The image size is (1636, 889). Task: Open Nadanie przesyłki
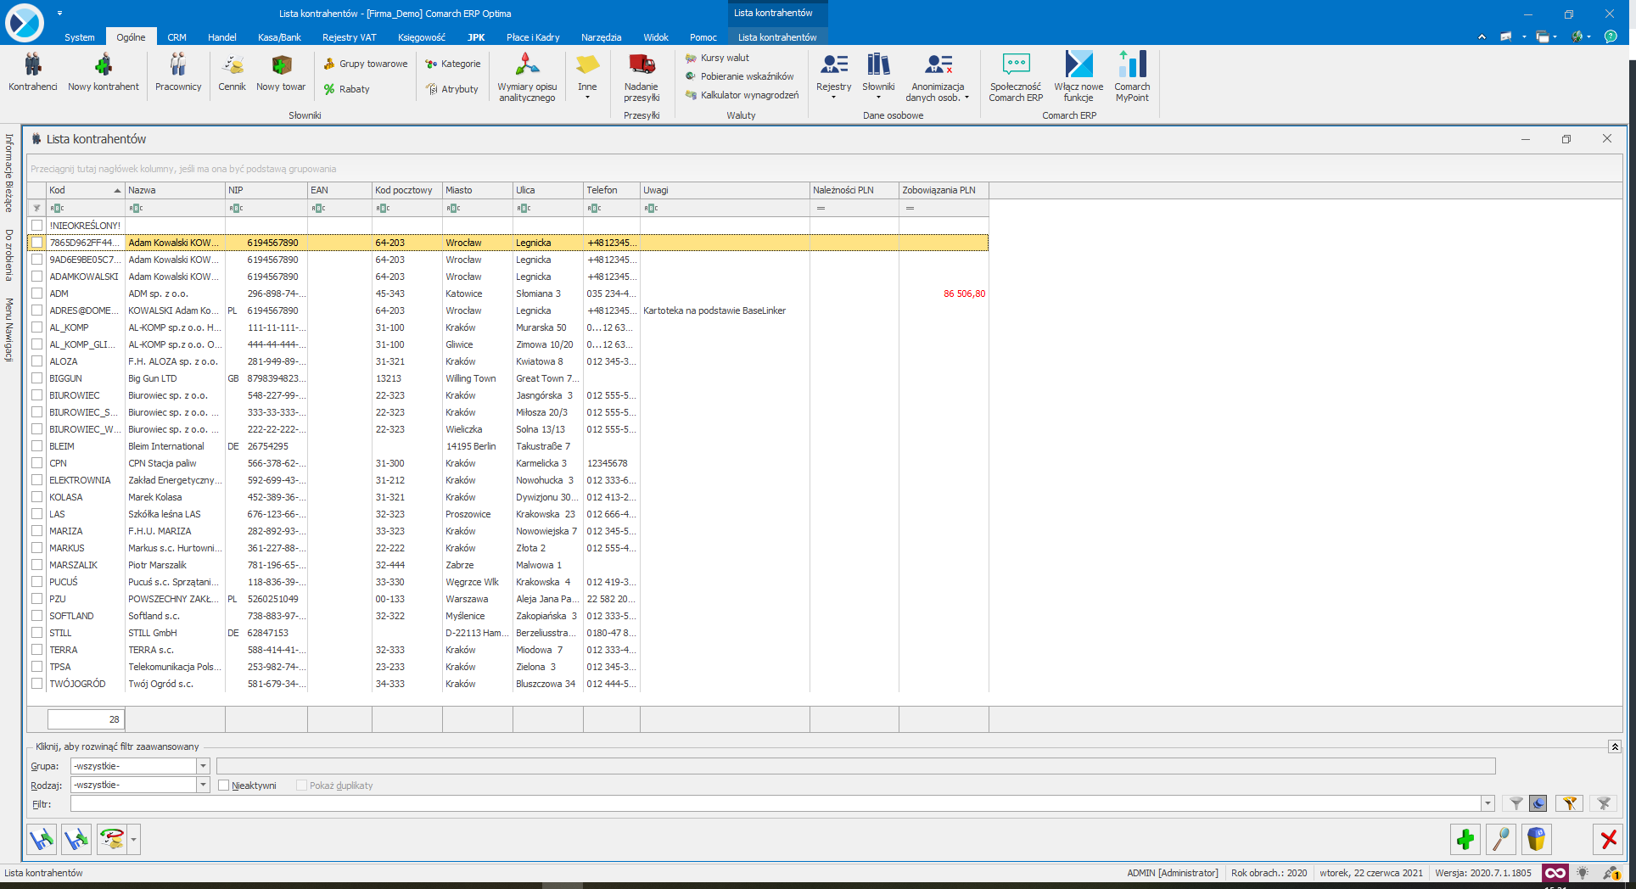tap(642, 76)
